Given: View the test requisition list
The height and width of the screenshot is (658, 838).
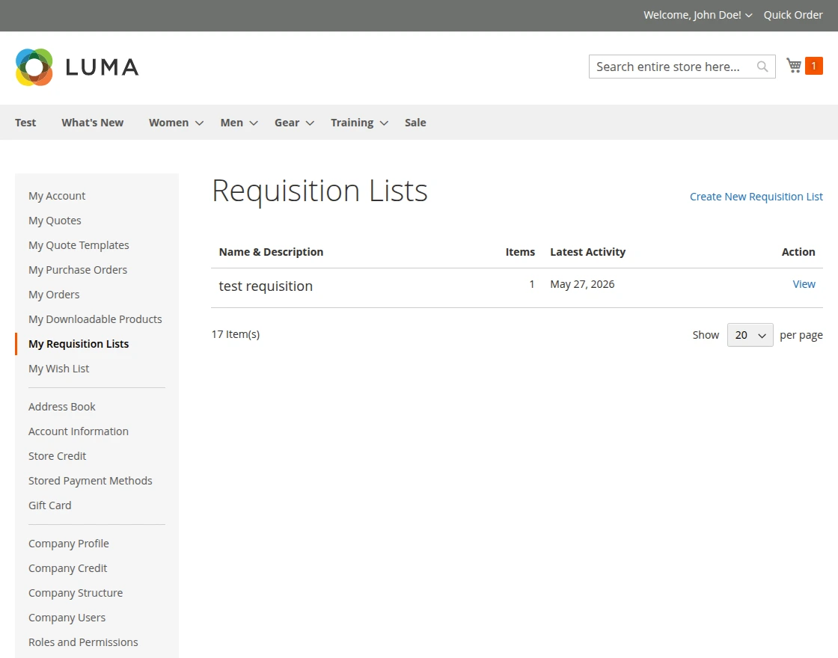Looking at the screenshot, I should [x=804, y=284].
